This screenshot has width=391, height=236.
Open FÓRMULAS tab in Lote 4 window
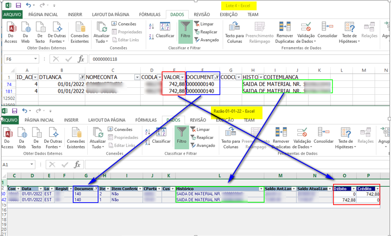[x=150, y=14]
